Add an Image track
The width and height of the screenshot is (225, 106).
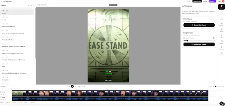click(x=14, y=103)
